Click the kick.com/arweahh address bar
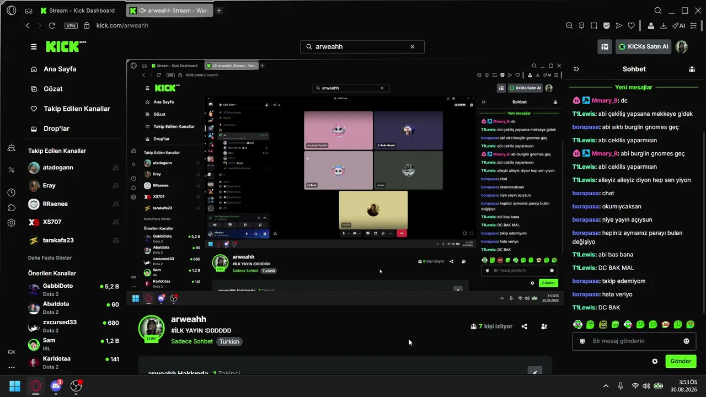 pyautogui.click(x=122, y=25)
